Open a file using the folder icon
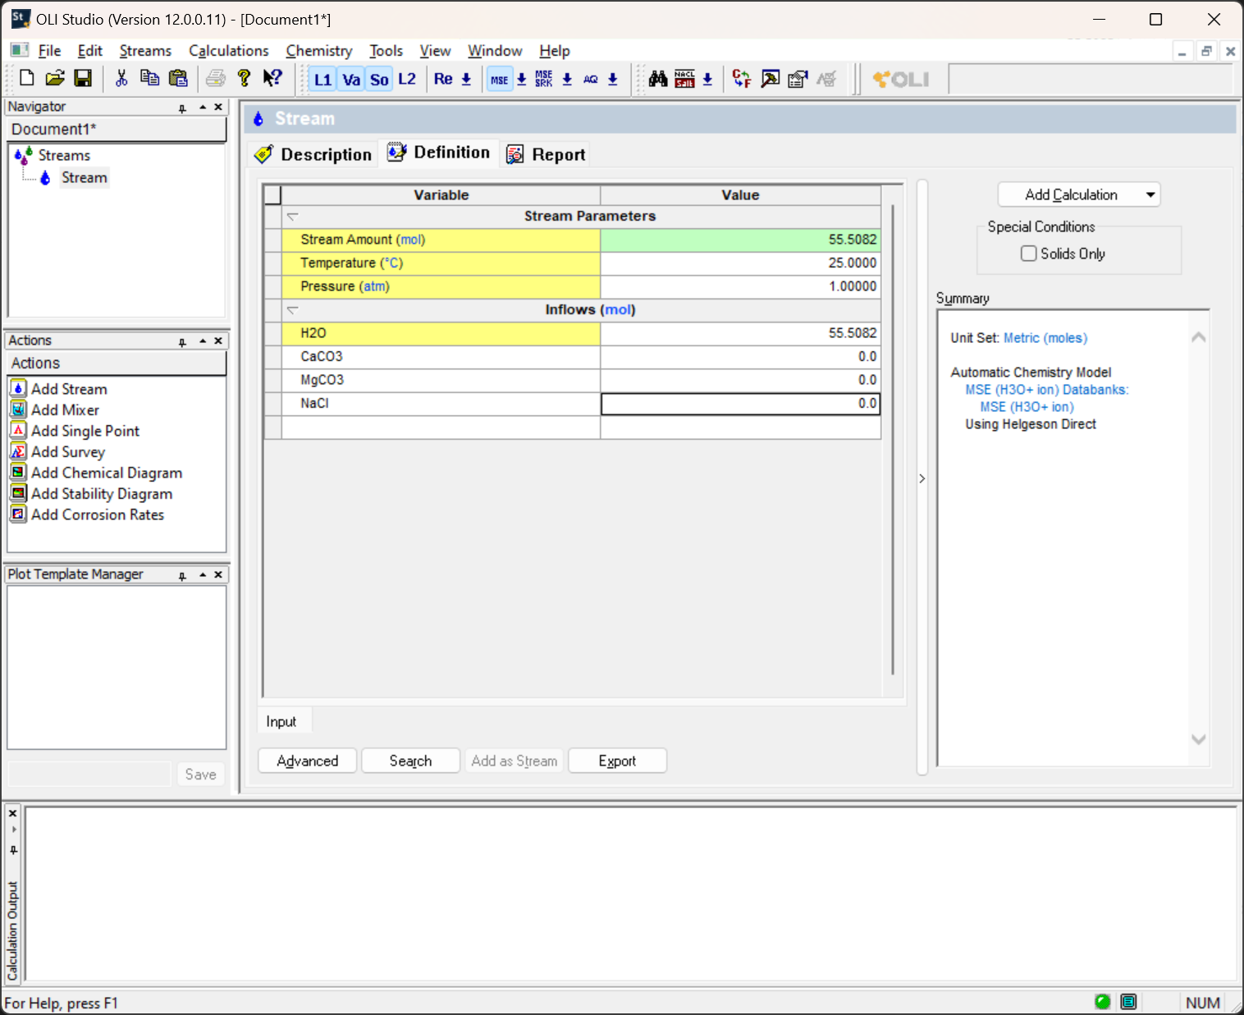The image size is (1244, 1015). 54,79
